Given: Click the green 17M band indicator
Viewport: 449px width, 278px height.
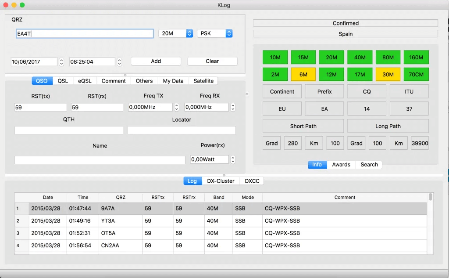Looking at the screenshot, I should pyautogui.click(x=360, y=75).
